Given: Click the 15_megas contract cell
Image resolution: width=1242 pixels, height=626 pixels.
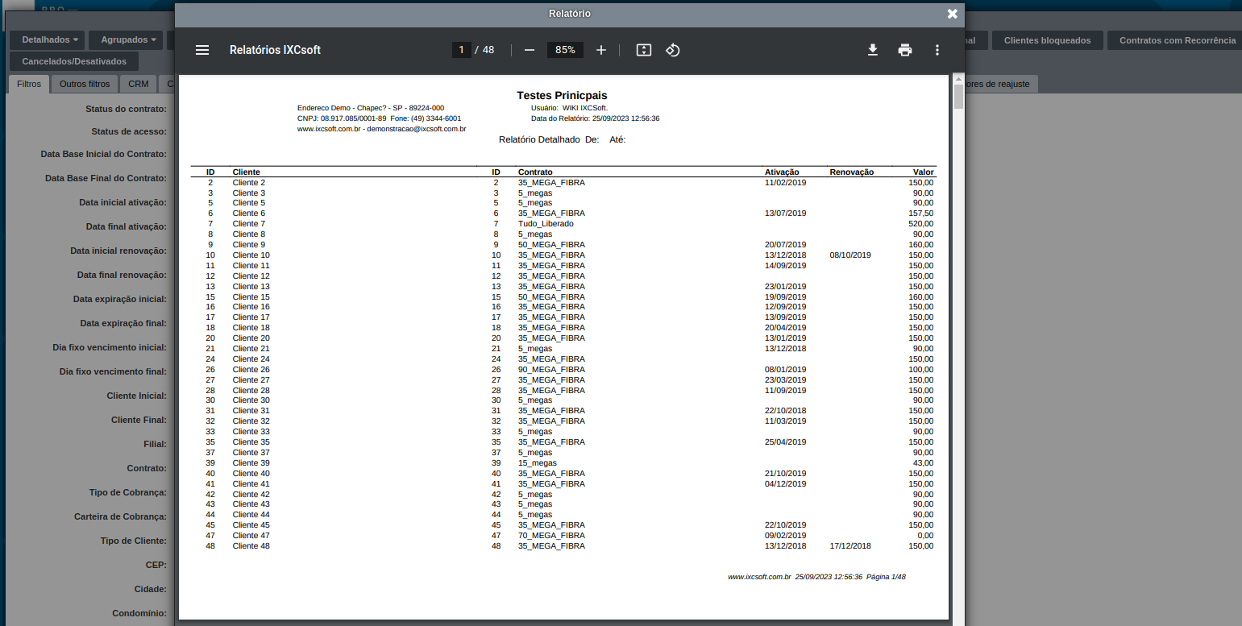Looking at the screenshot, I should pos(538,463).
